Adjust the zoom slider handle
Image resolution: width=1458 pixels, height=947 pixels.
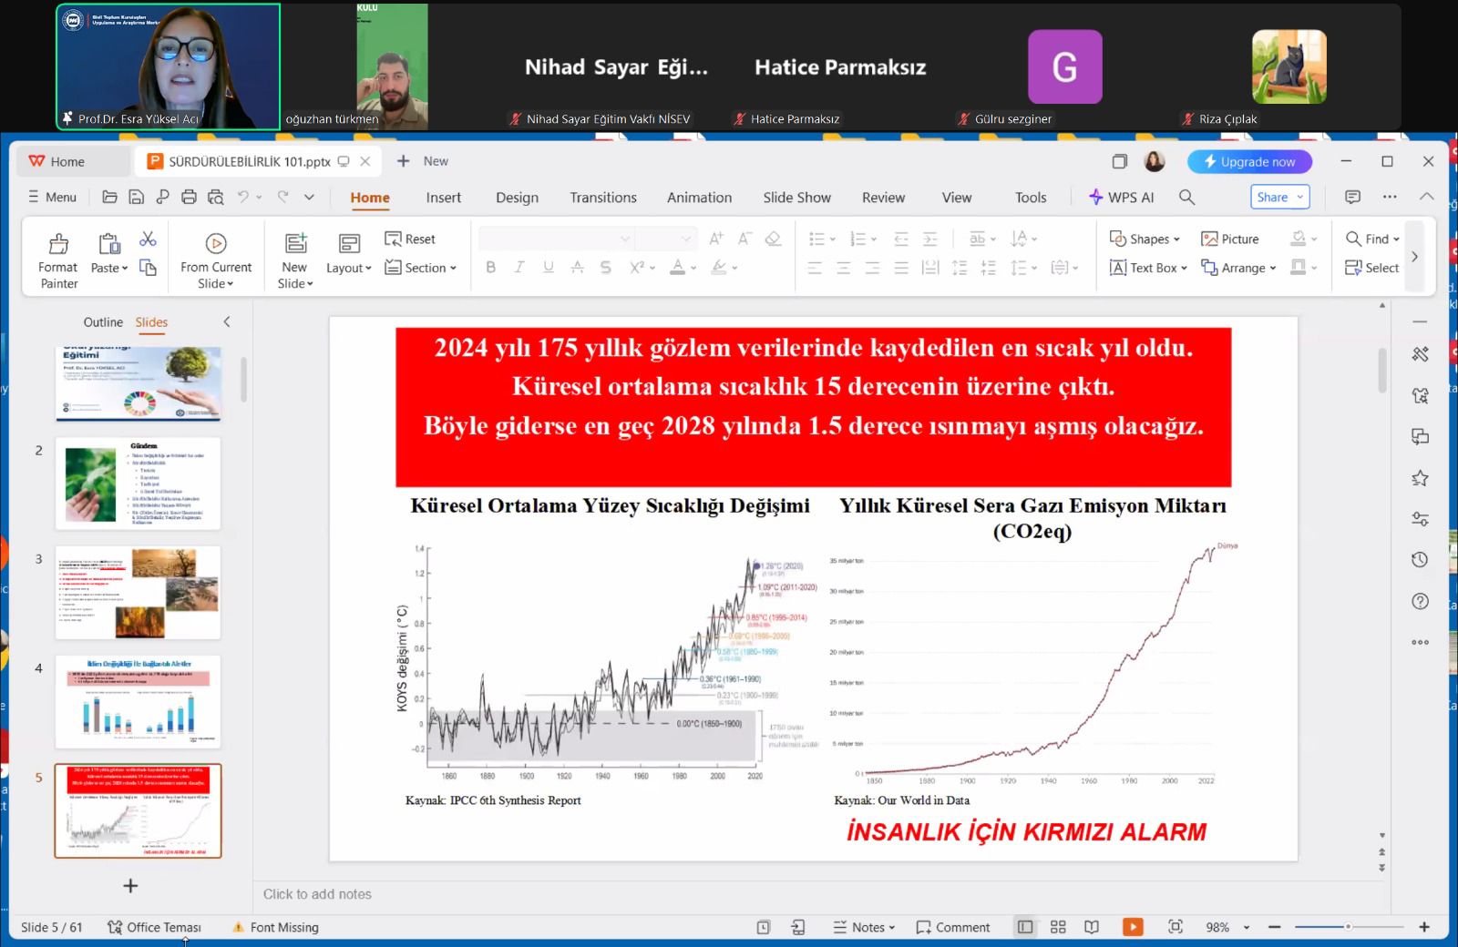tap(1348, 927)
